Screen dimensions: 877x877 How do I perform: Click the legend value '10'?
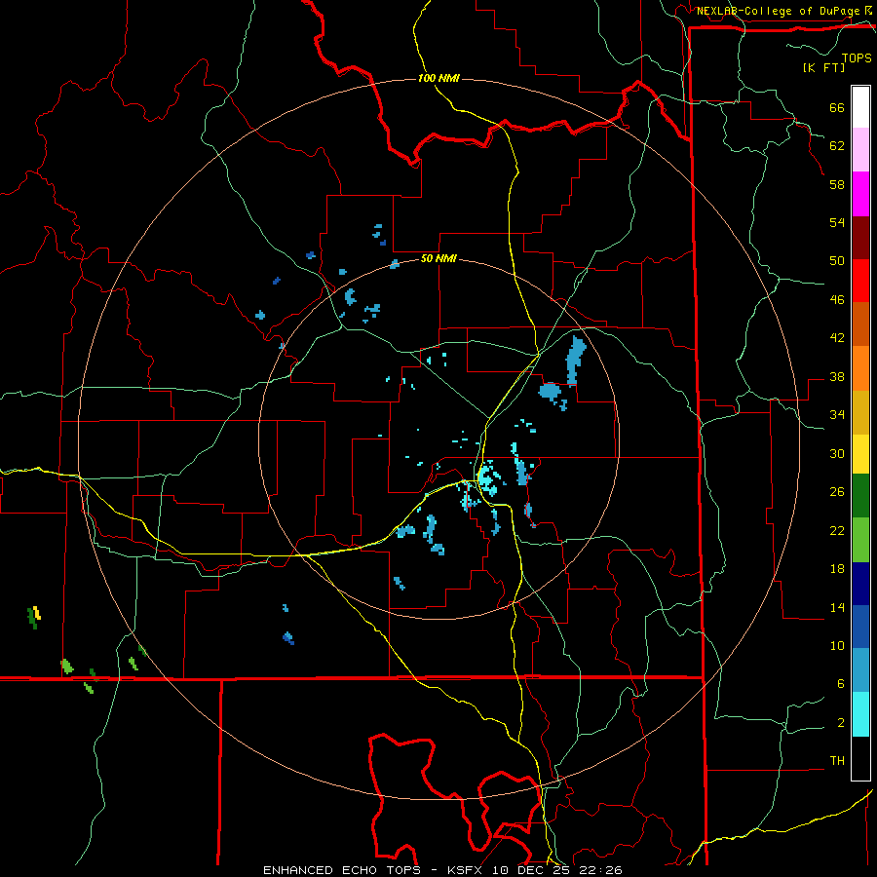(x=837, y=645)
